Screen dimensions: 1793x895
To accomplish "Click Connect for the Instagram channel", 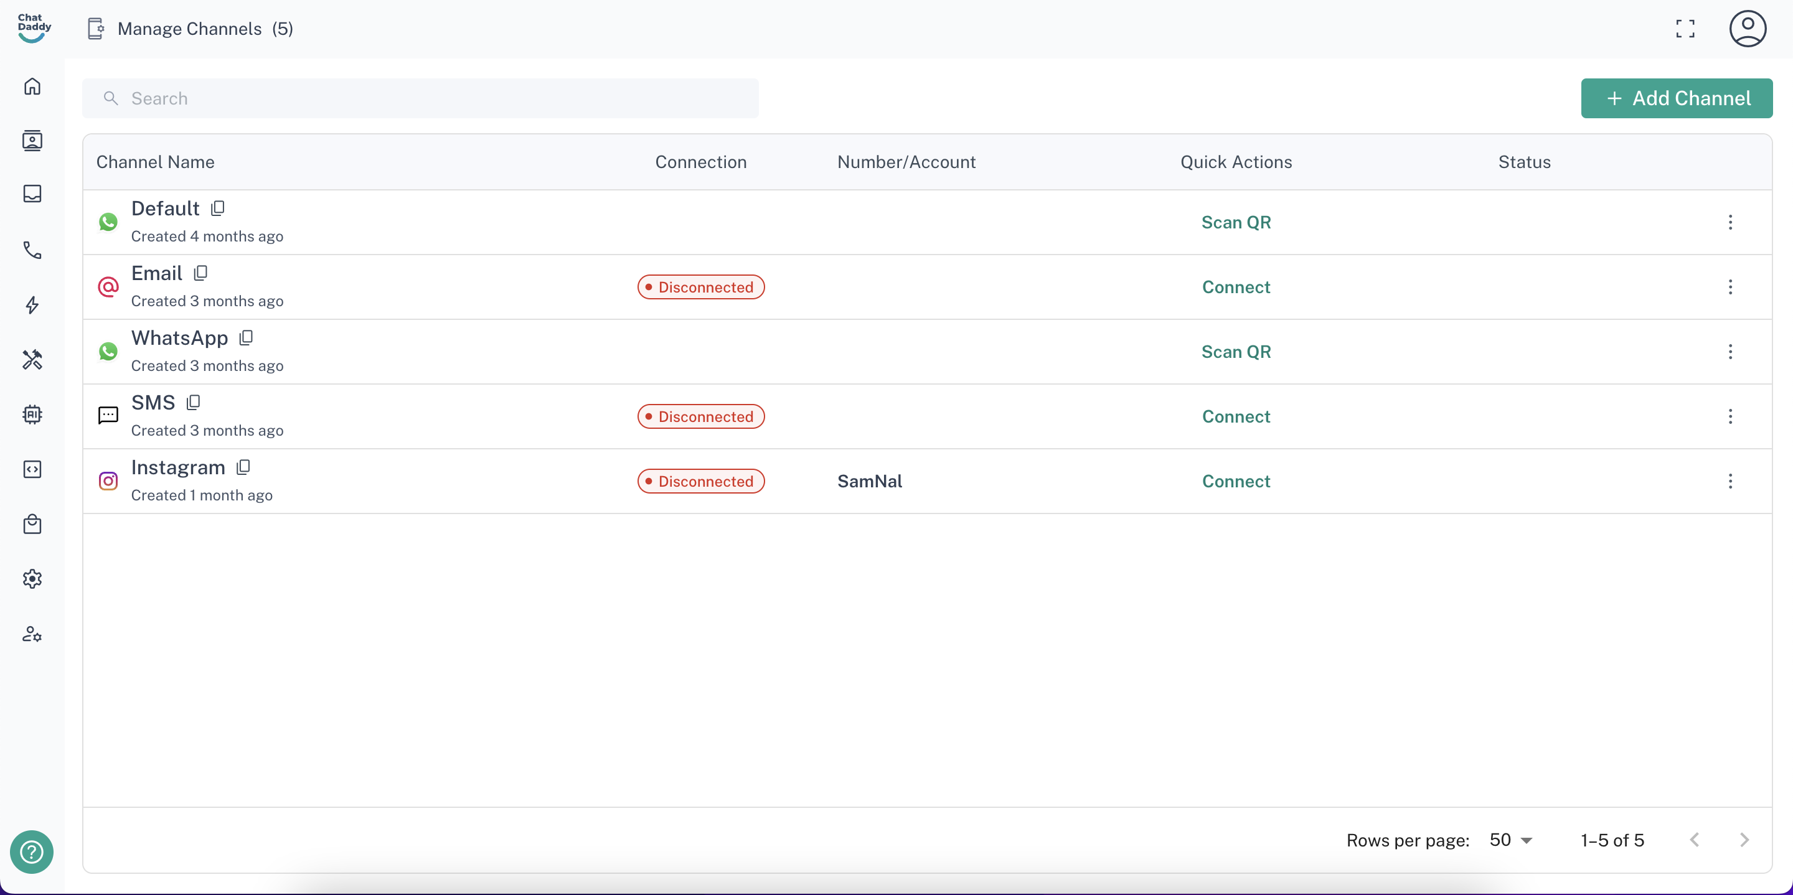I will [1235, 481].
